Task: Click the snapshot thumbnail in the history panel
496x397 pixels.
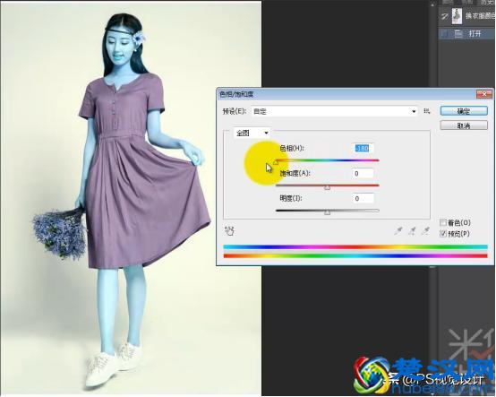Action: [x=457, y=16]
